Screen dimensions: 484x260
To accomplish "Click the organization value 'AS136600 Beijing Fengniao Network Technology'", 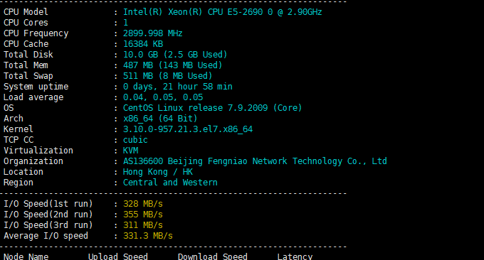I will [x=255, y=161].
